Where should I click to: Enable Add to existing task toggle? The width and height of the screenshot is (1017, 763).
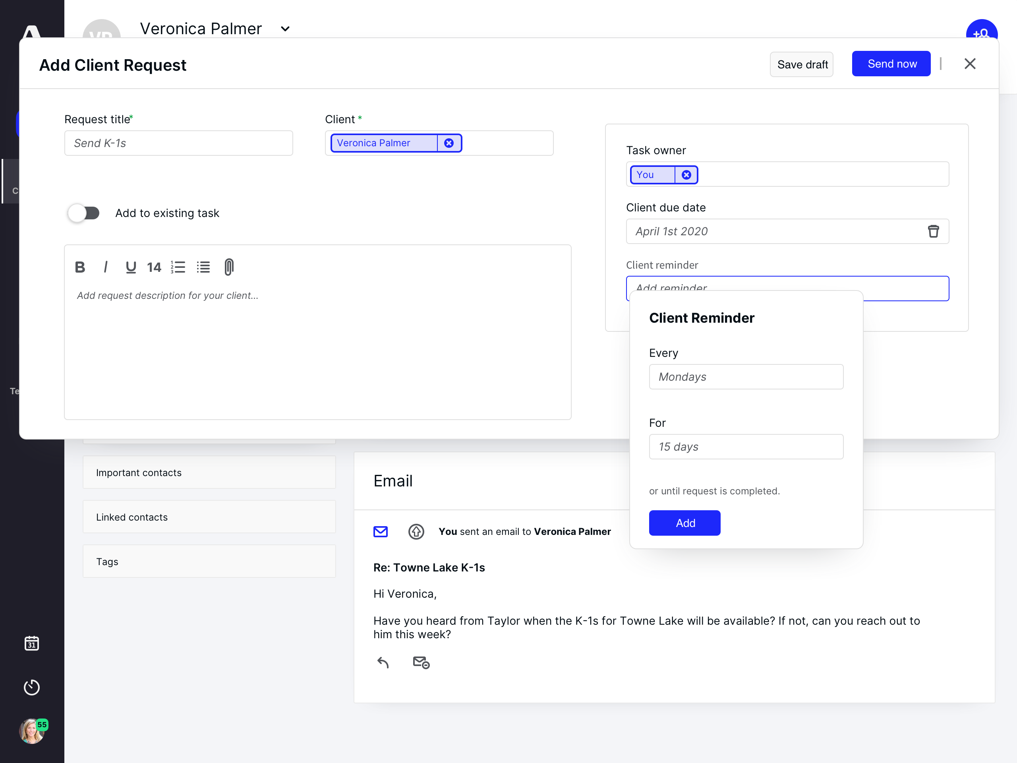pyautogui.click(x=84, y=213)
